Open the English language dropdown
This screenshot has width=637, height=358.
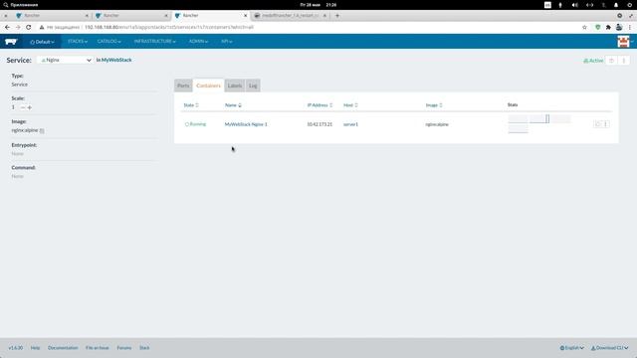[572, 348]
